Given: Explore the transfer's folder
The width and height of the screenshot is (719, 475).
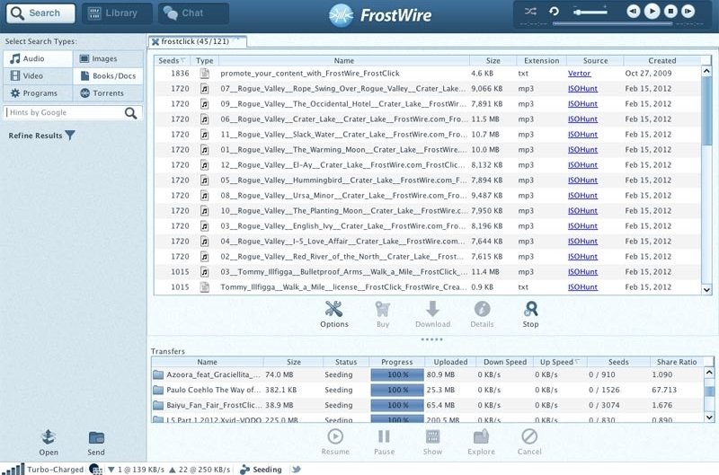Looking at the screenshot, I should coord(481,442).
